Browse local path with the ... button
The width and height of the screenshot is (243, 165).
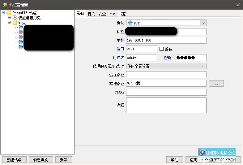tap(216, 84)
